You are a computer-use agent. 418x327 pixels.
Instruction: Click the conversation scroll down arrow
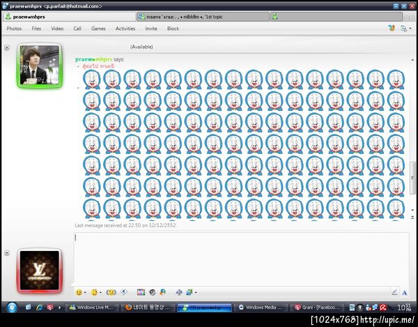(412, 210)
